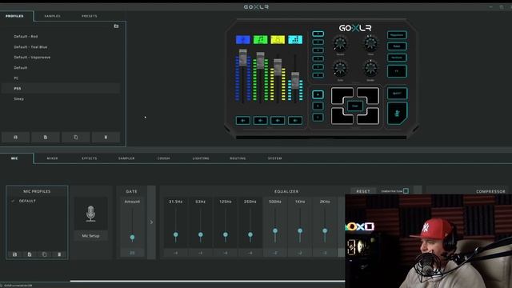Open the Cough tab
Image resolution: width=512 pixels, height=288 pixels.
point(163,158)
